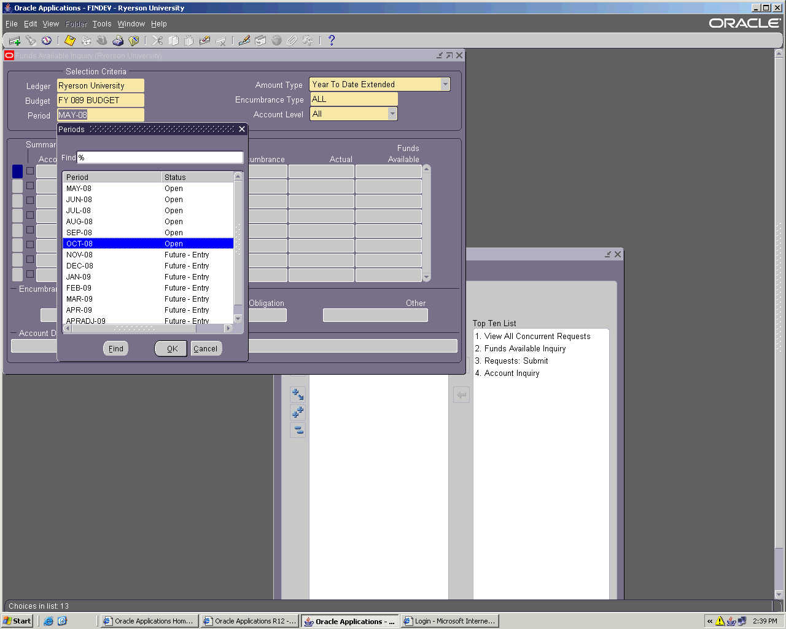This screenshot has height=629, width=786.
Task: Click the Collapse All minus icon
Action: pyautogui.click(x=298, y=430)
